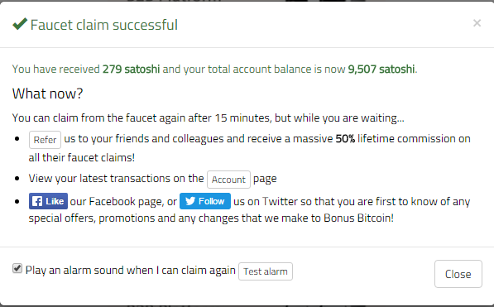Image resolution: width=494 pixels, height=307 pixels.
Task: Select the '279 satoshi' received amount
Action: click(x=131, y=69)
